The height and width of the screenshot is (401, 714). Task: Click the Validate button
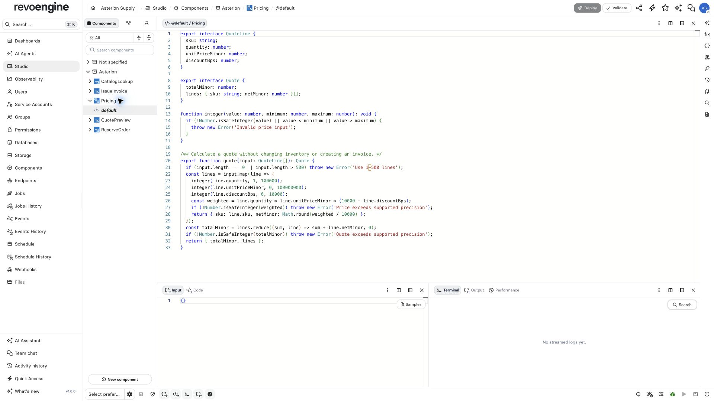pos(617,8)
